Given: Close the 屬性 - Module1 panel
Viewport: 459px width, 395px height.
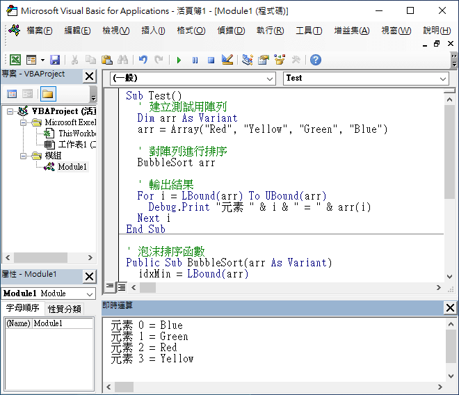Looking at the screenshot, I should point(89,276).
